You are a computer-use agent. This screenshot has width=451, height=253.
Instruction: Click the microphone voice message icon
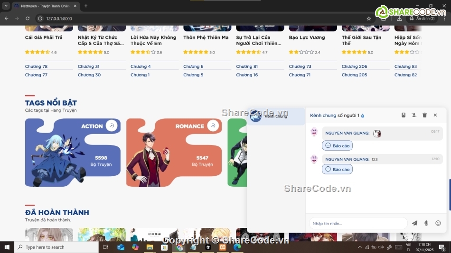click(426, 223)
